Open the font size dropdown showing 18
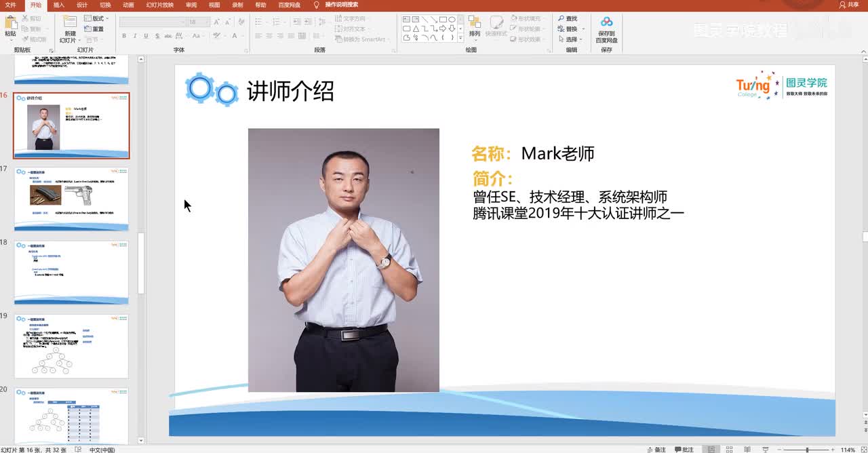 (x=198, y=22)
